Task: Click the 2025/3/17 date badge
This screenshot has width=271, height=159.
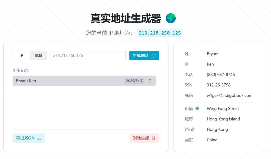Action: coord(134,81)
